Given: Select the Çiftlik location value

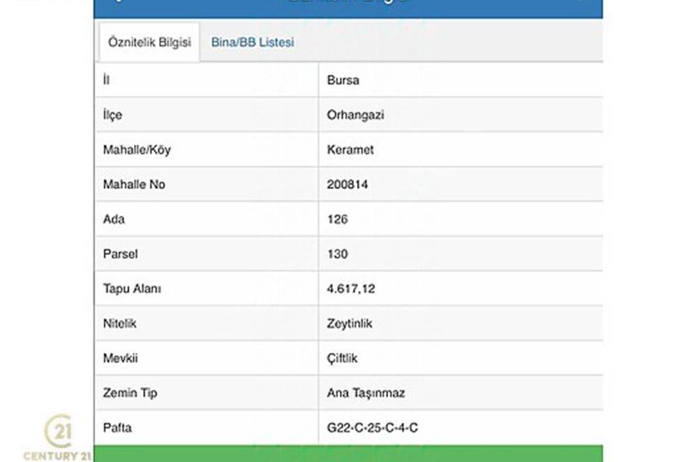Looking at the screenshot, I should (342, 358).
